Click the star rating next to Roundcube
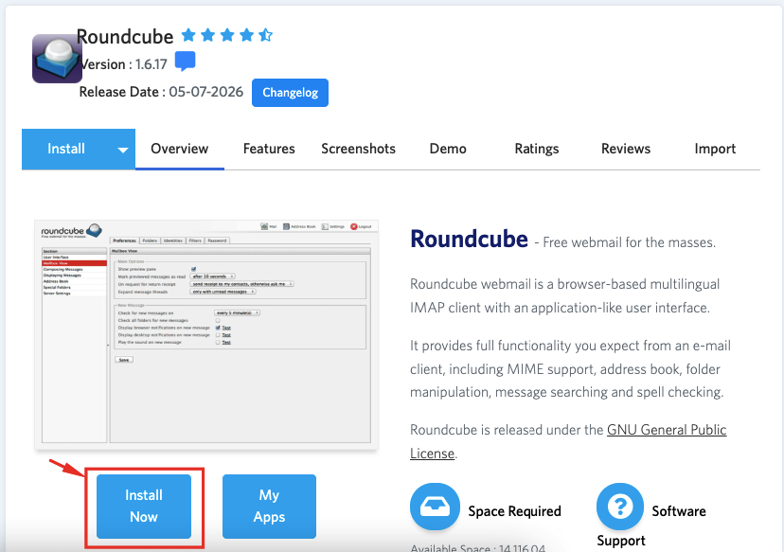 tap(226, 35)
